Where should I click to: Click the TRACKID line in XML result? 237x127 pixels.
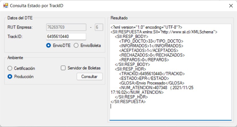pyautogui.click(x=152, y=74)
